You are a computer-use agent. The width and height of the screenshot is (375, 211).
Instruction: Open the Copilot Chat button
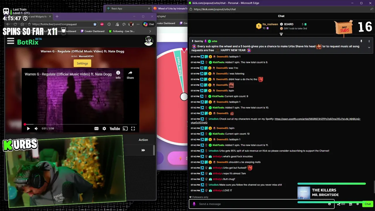point(149,24)
